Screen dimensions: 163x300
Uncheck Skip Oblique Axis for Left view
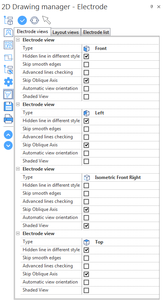[x=86, y=145]
